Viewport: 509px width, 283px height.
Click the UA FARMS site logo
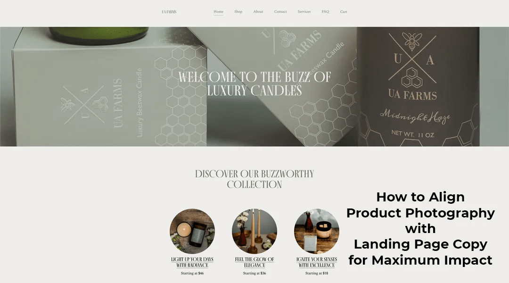point(169,12)
